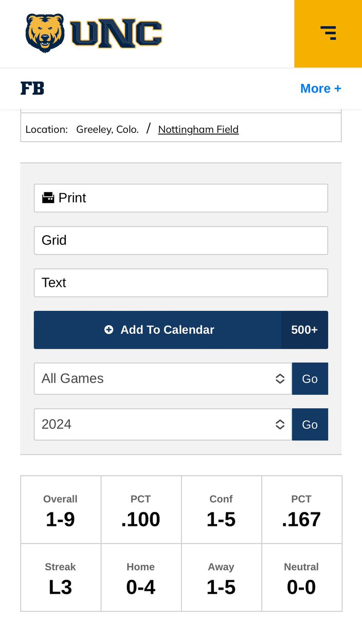This screenshot has width=362, height=618.
Task: Open the Nottingham Field link
Action: (198, 129)
